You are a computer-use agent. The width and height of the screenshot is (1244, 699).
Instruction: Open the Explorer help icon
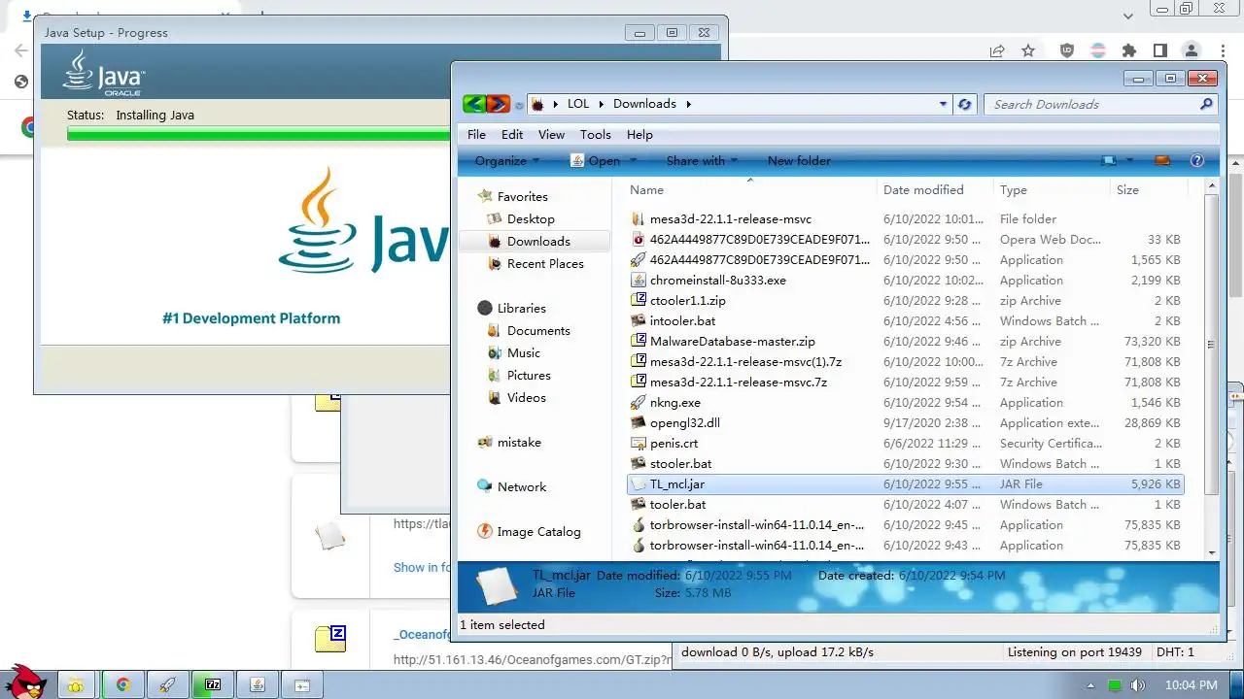coord(1197,160)
